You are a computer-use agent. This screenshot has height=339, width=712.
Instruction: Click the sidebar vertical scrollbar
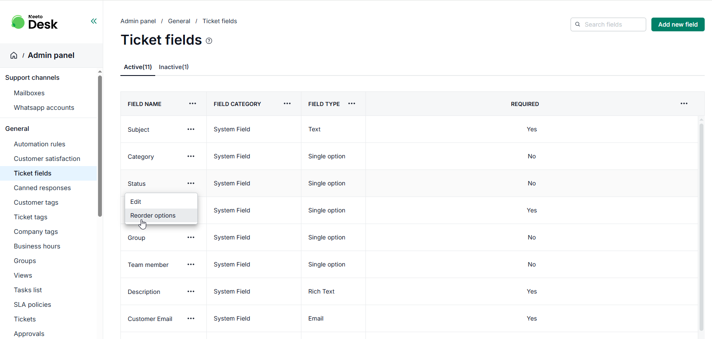[100, 146]
